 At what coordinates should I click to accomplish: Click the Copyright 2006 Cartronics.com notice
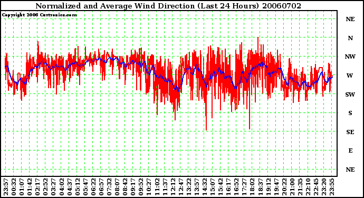tap(39, 15)
